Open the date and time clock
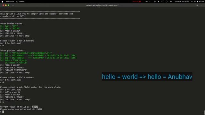The height and width of the screenshot is (115, 205). [x=182, y=2]
